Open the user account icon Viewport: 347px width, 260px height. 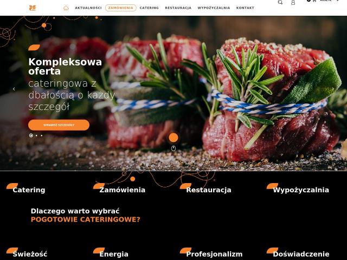coord(293,2)
